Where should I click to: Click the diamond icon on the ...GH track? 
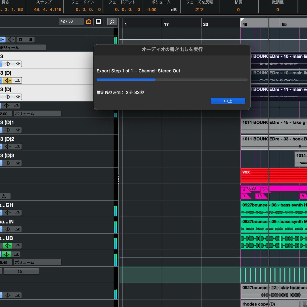coord(8,213)
